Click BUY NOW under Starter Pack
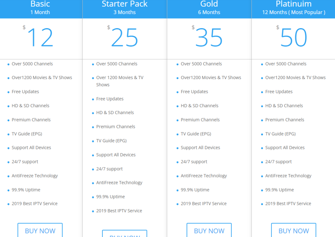The height and width of the screenshot is (237, 335). (125, 235)
